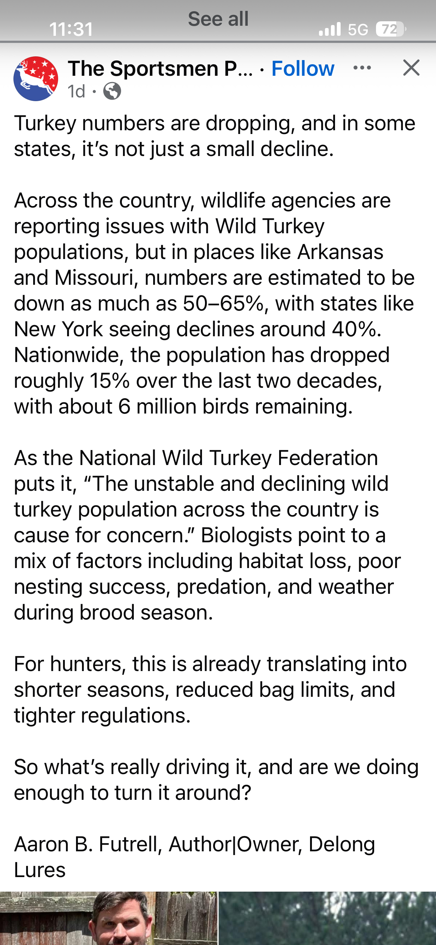Tap the battery level icon showing 72
436x945 pixels.
[391, 29]
